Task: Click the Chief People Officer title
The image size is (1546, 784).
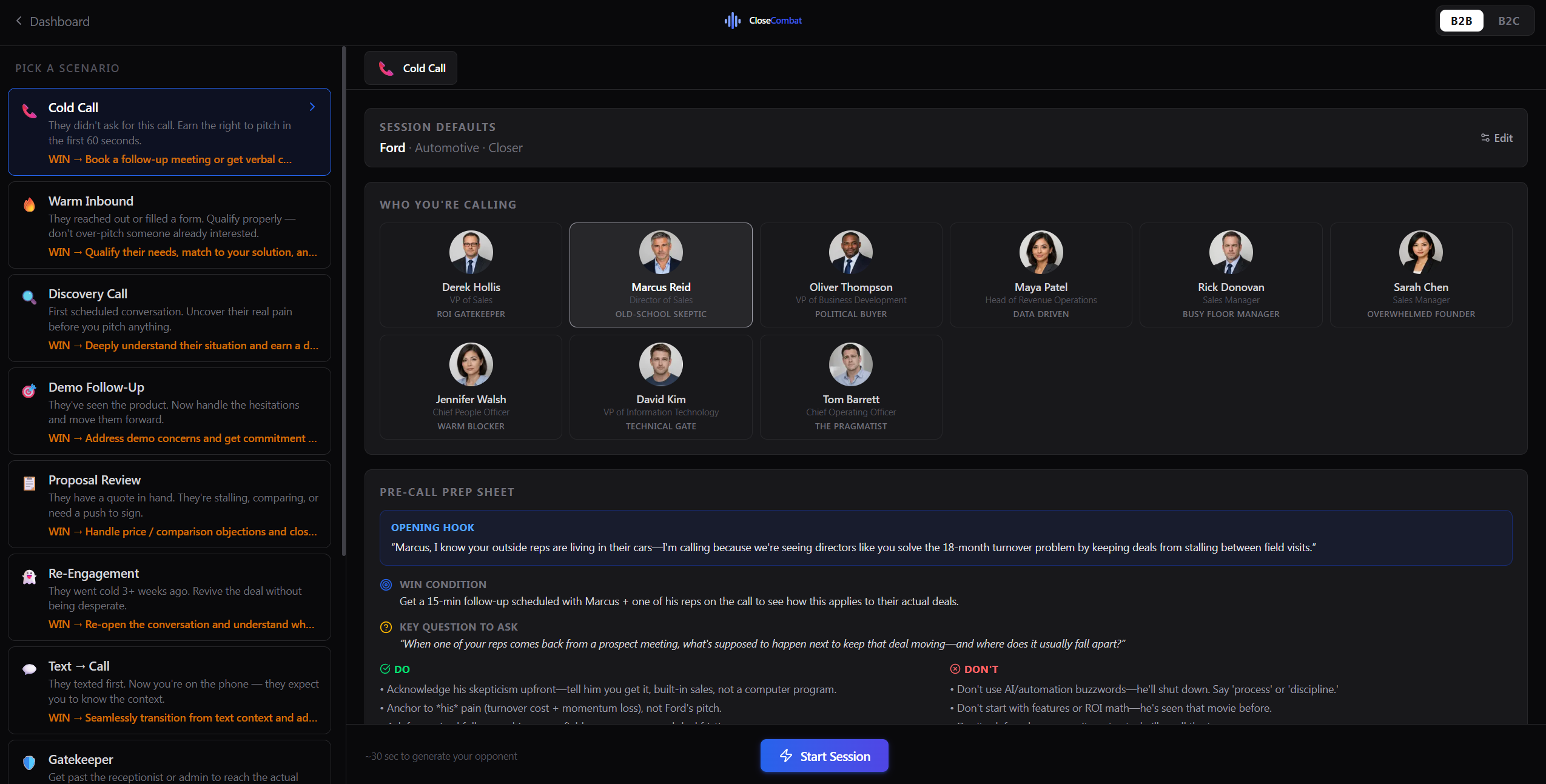Action: tap(471, 412)
